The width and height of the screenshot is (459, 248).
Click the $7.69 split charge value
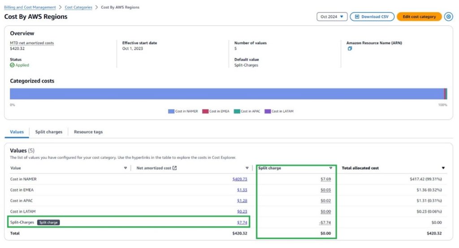click(x=325, y=179)
